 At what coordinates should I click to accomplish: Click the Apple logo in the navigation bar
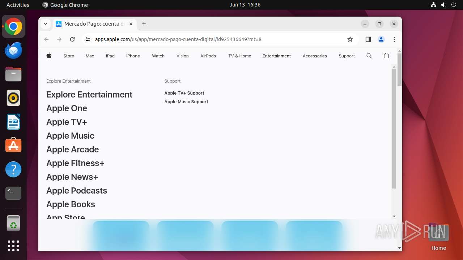(49, 56)
